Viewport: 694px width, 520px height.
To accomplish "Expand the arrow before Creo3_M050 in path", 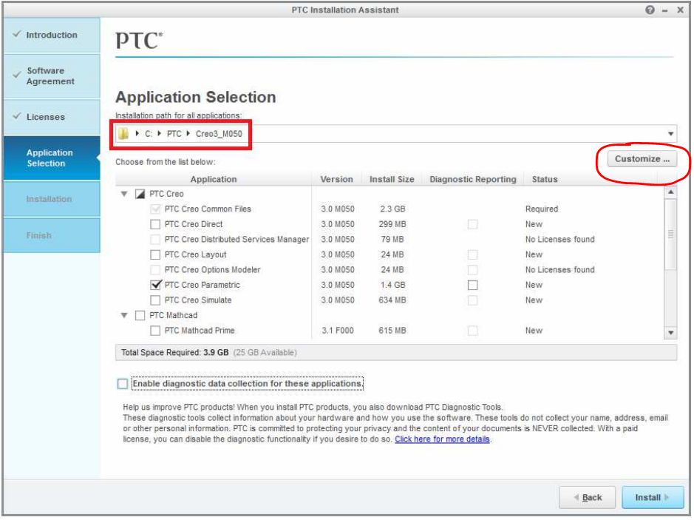I will click(188, 133).
